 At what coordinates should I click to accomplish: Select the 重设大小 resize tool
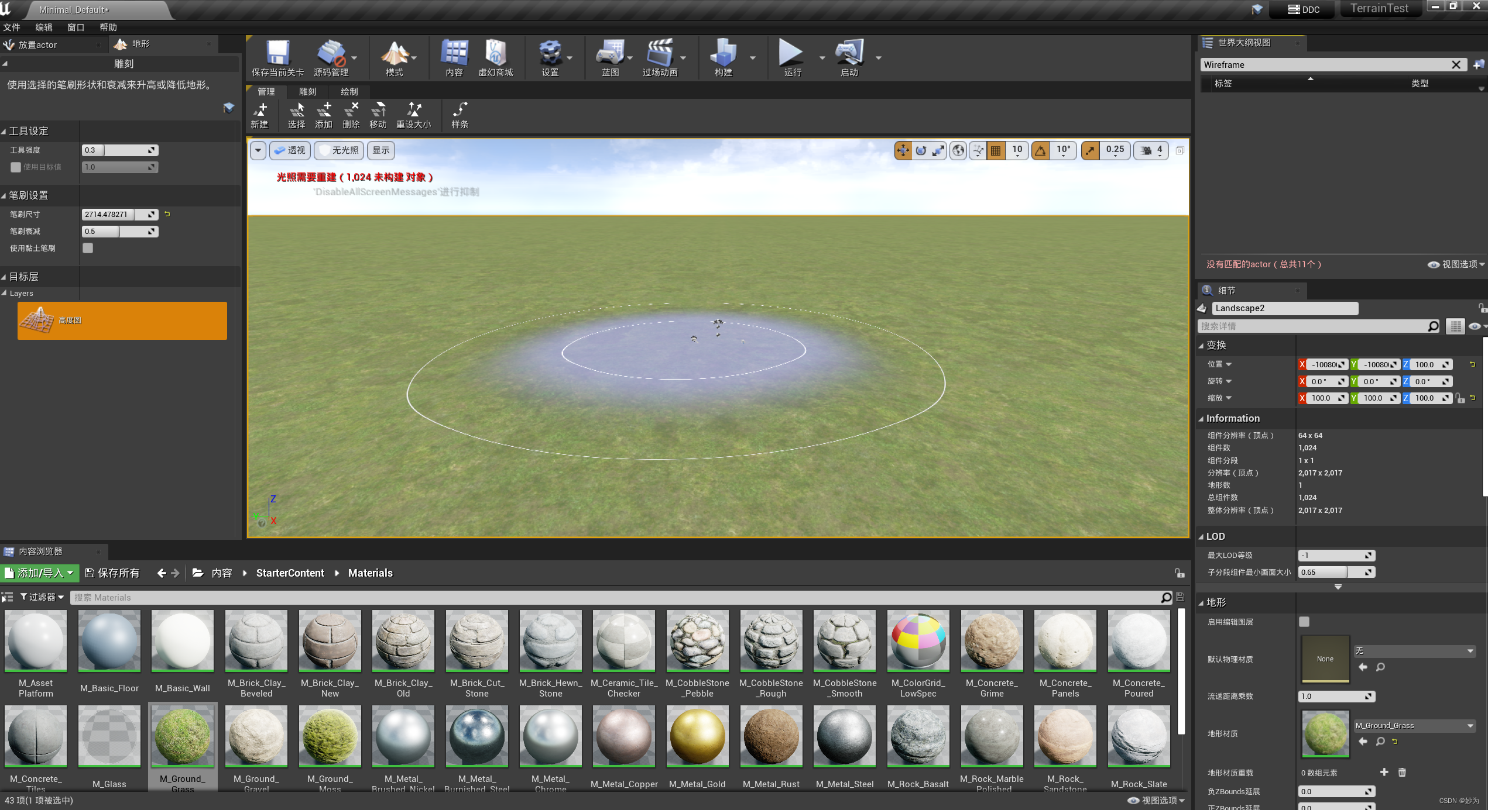(x=414, y=116)
